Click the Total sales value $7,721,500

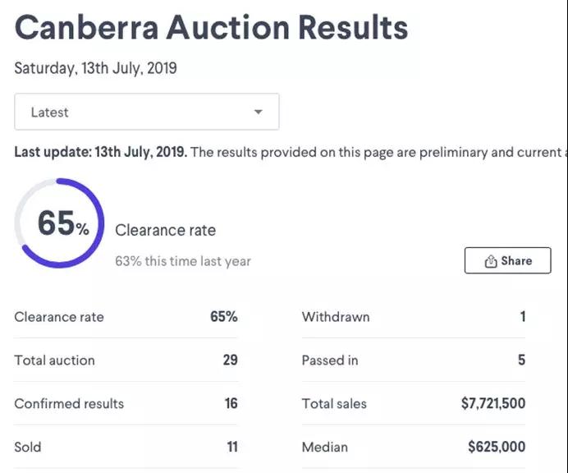[x=492, y=403]
